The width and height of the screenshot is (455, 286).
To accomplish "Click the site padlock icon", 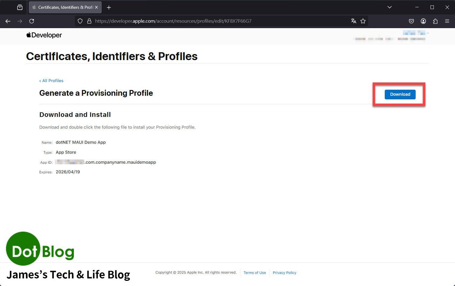I will point(89,21).
